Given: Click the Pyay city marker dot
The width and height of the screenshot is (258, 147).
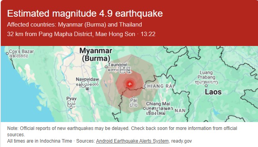Looking at the screenshot, I should tap(71, 108).
